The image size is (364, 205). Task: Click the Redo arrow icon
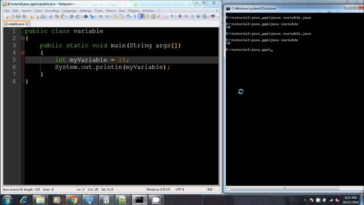[77, 17]
